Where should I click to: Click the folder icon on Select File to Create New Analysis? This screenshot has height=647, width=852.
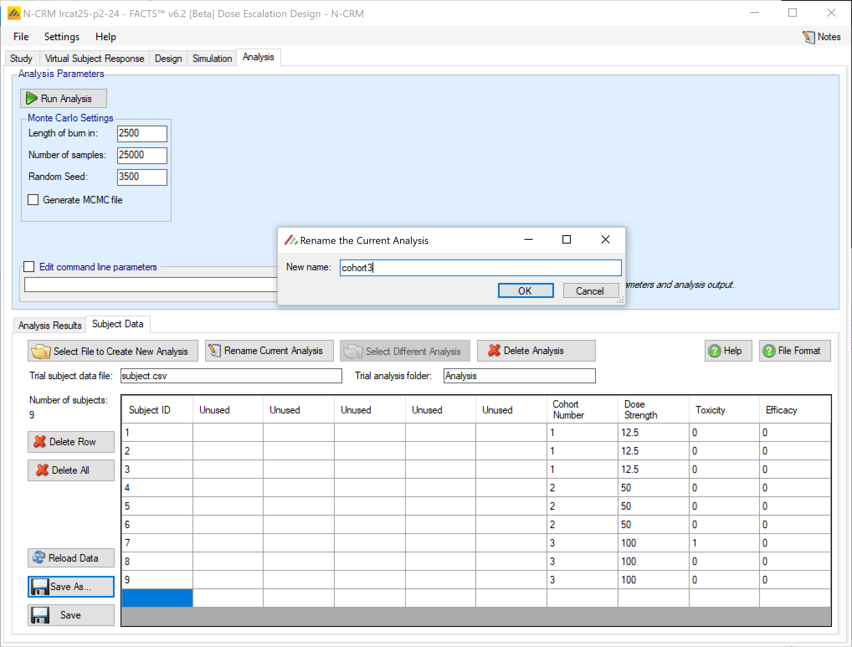point(41,351)
